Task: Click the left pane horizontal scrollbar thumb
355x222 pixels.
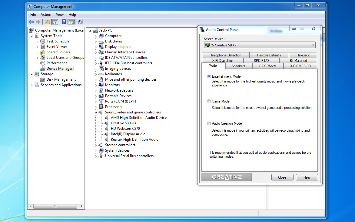Action: (x=55, y=206)
